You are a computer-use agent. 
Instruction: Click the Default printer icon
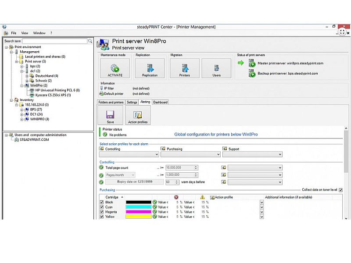(101, 94)
